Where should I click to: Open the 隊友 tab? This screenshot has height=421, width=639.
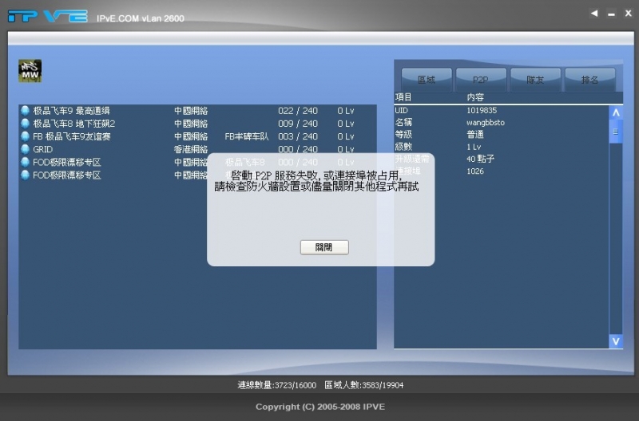tap(535, 80)
